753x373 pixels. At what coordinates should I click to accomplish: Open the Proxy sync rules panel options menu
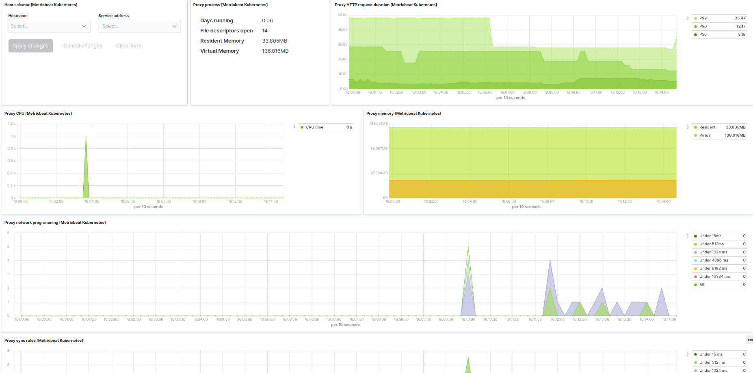coord(749,340)
